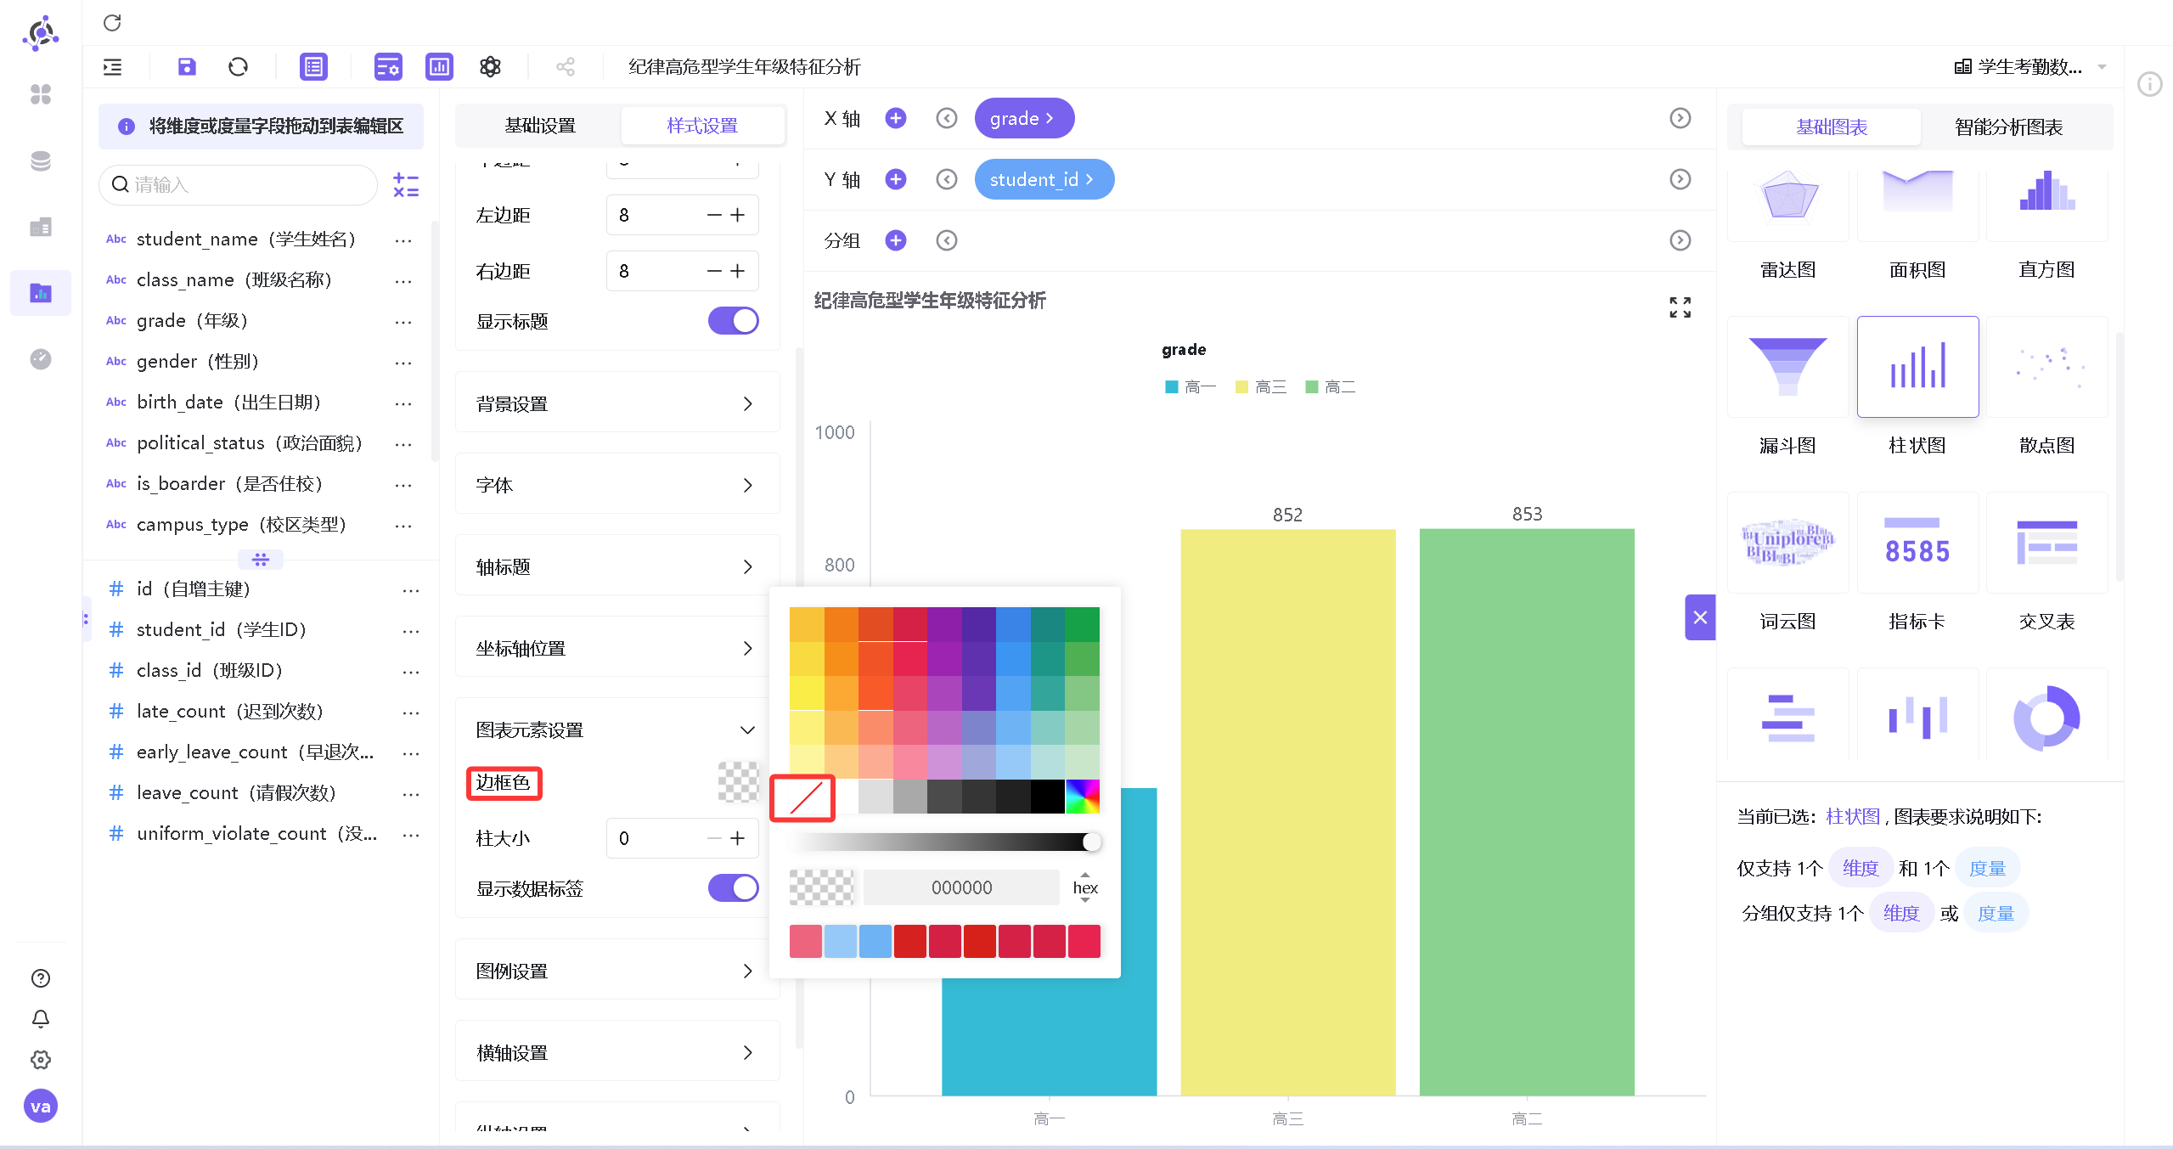2173x1149 pixels.
Task: Add a field to the group row
Action: pyautogui.click(x=896, y=240)
